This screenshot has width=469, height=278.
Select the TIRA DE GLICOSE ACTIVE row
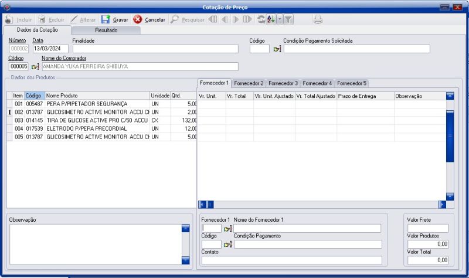[97, 120]
